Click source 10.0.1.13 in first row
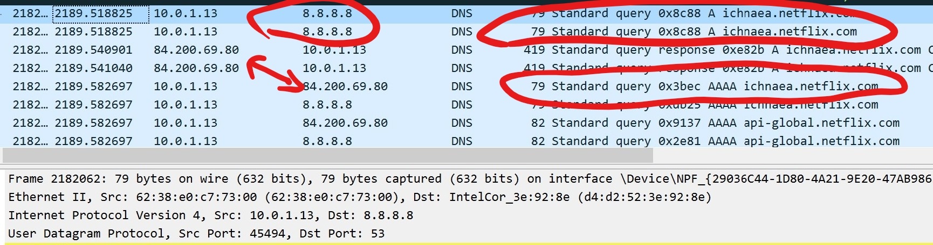The width and height of the screenshot is (933, 245). click(x=186, y=13)
